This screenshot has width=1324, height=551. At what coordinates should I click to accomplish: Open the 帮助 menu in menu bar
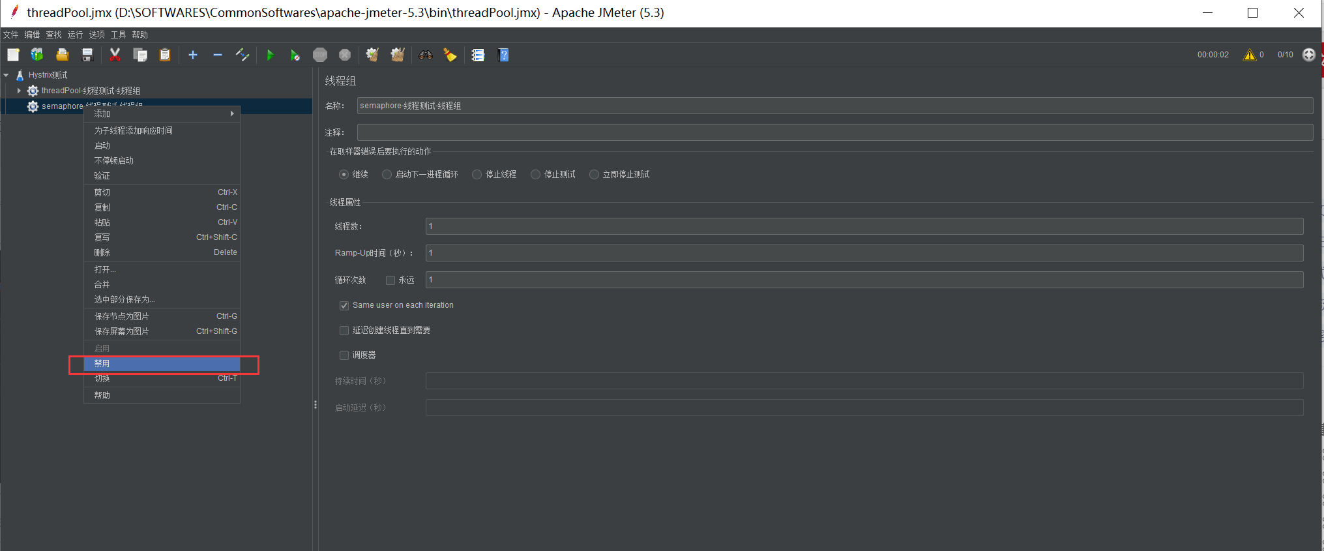[140, 35]
